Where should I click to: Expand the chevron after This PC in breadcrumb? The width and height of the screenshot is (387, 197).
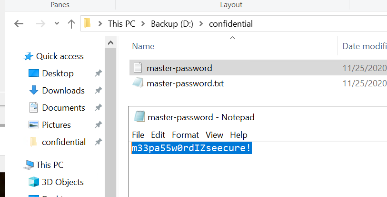tap(144, 23)
